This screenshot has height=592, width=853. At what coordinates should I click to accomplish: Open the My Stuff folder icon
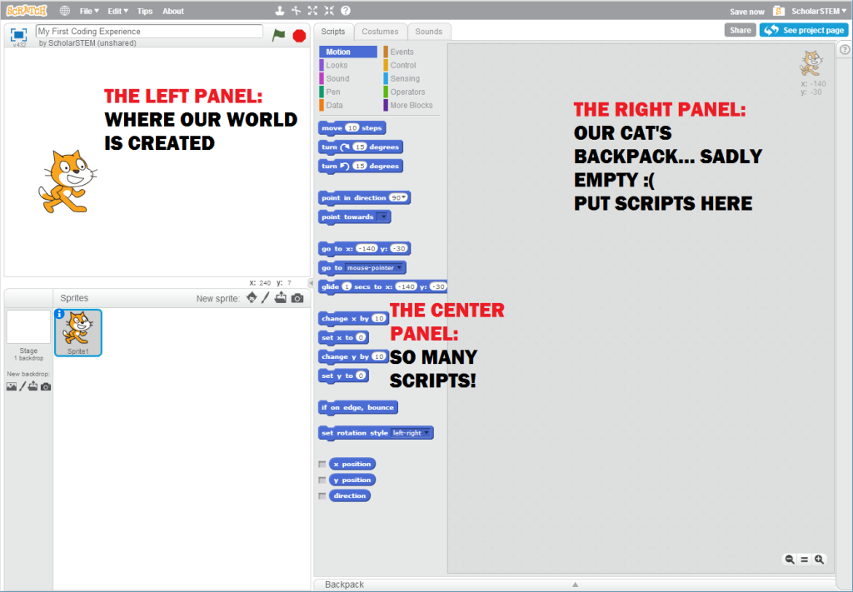pyautogui.click(x=779, y=11)
